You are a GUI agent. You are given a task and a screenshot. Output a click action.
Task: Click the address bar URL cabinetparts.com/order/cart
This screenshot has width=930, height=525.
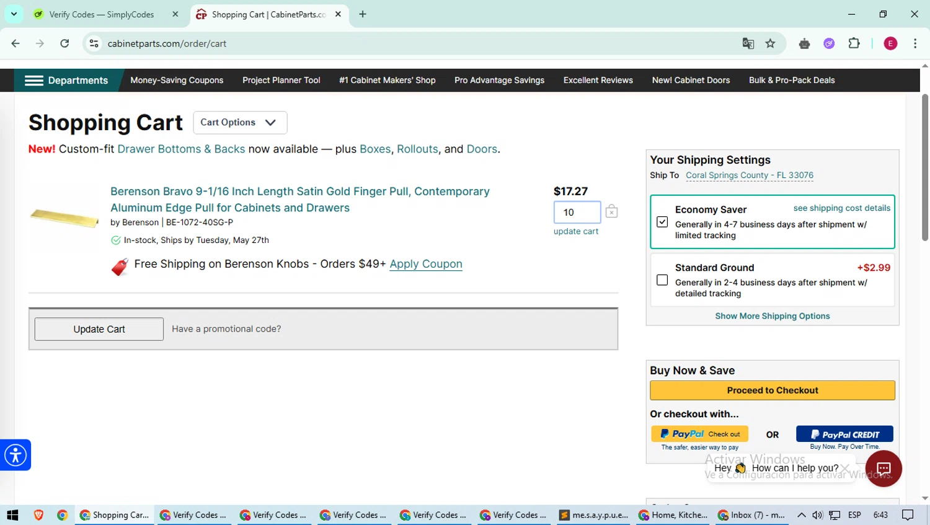coord(167,43)
